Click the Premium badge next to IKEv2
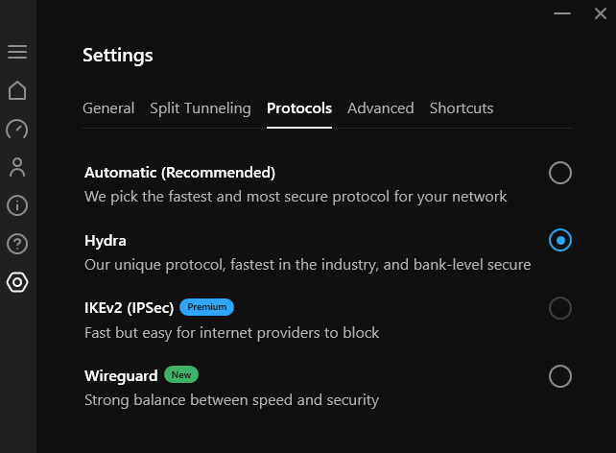The height and width of the screenshot is (453, 616). click(x=207, y=307)
